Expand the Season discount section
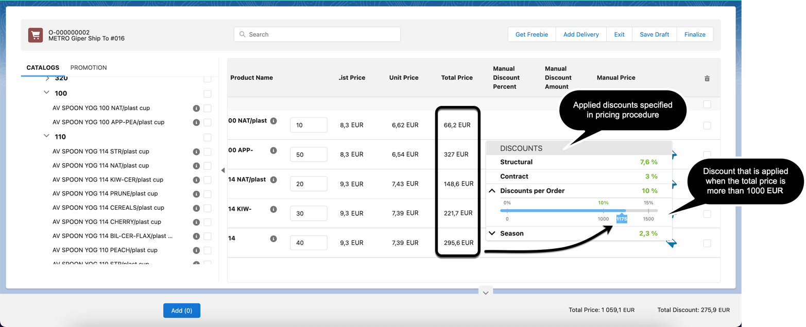Viewport: 806px width, 327px height. coord(492,233)
